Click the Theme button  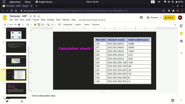tap(87, 25)
